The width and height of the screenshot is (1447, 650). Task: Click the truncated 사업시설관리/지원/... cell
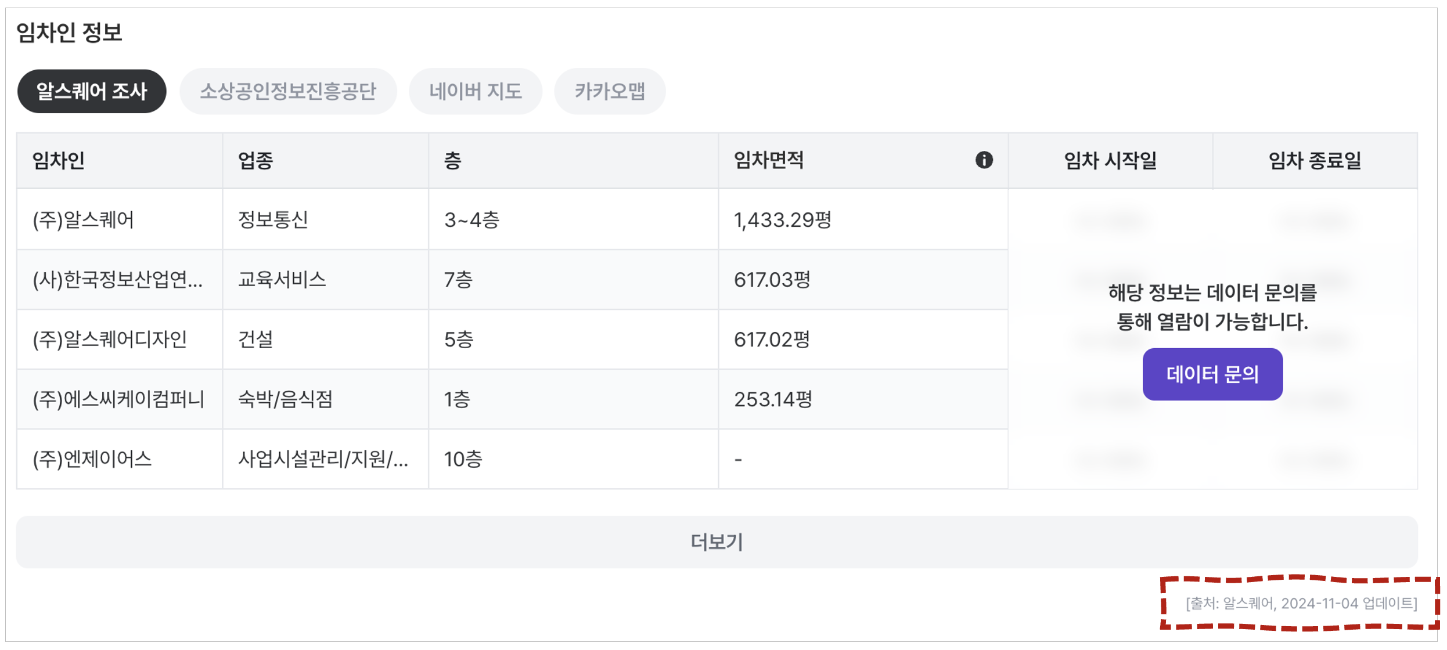[323, 459]
